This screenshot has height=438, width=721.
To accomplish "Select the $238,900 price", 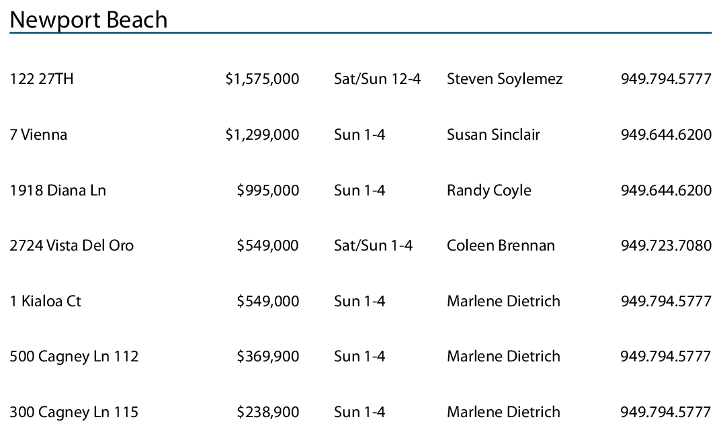I will pyautogui.click(x=267, y=412).
